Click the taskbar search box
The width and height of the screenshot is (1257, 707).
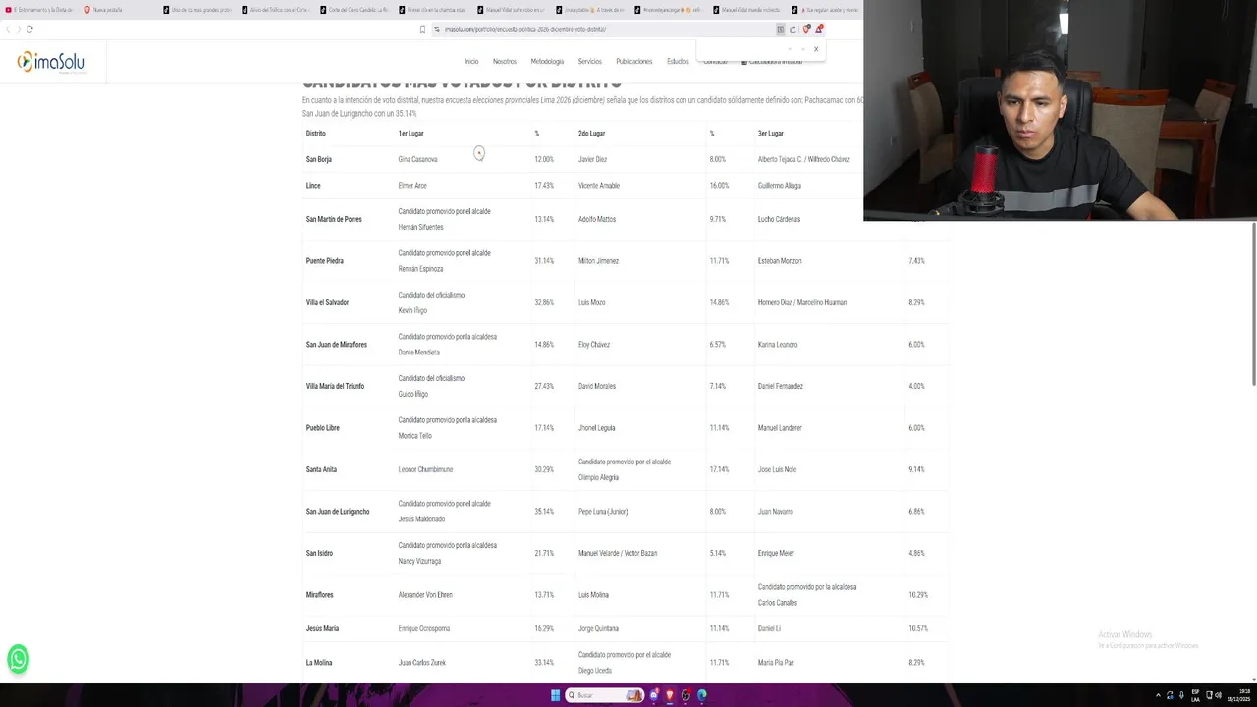603,695
